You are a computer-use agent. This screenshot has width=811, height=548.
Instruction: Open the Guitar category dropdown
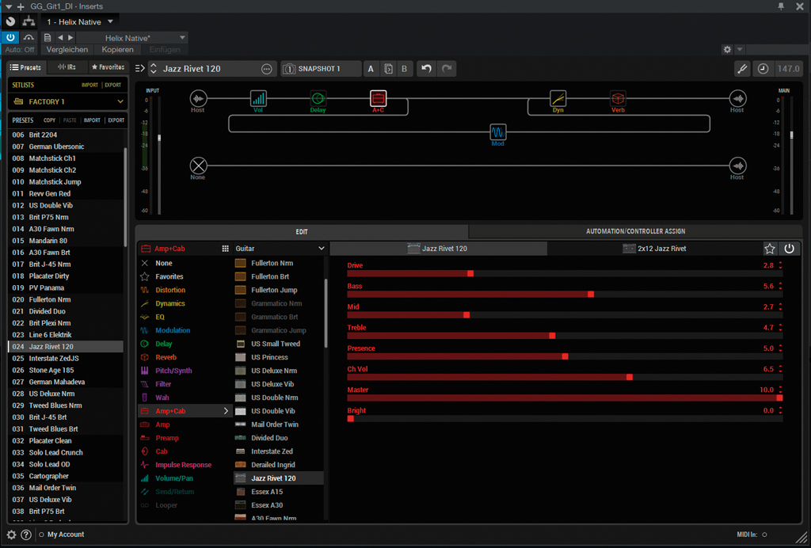point(280,249)
